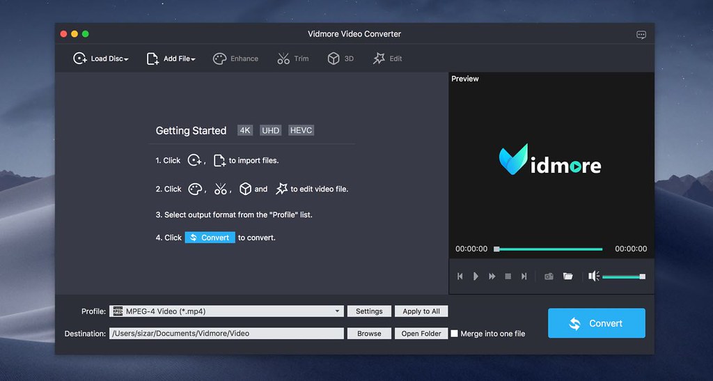Click the Vidmore logo in preview
Viewport: 713px width, 381px height.
click(x=550, y=160)
